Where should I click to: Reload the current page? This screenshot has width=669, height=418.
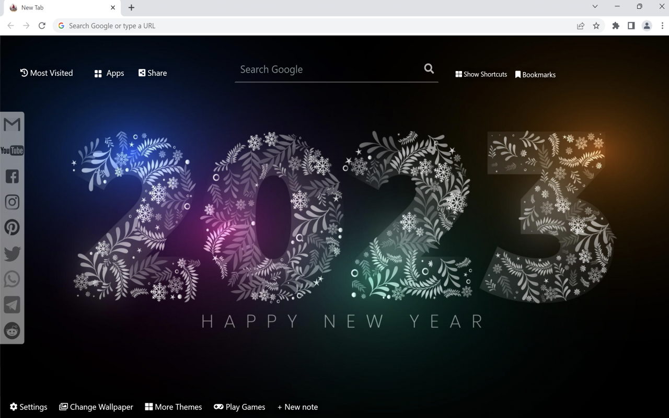[x=42, y=26]
